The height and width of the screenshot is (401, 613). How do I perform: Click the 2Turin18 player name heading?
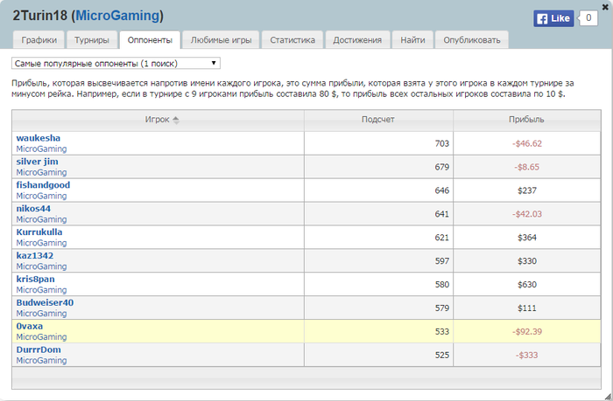point(40,16)
